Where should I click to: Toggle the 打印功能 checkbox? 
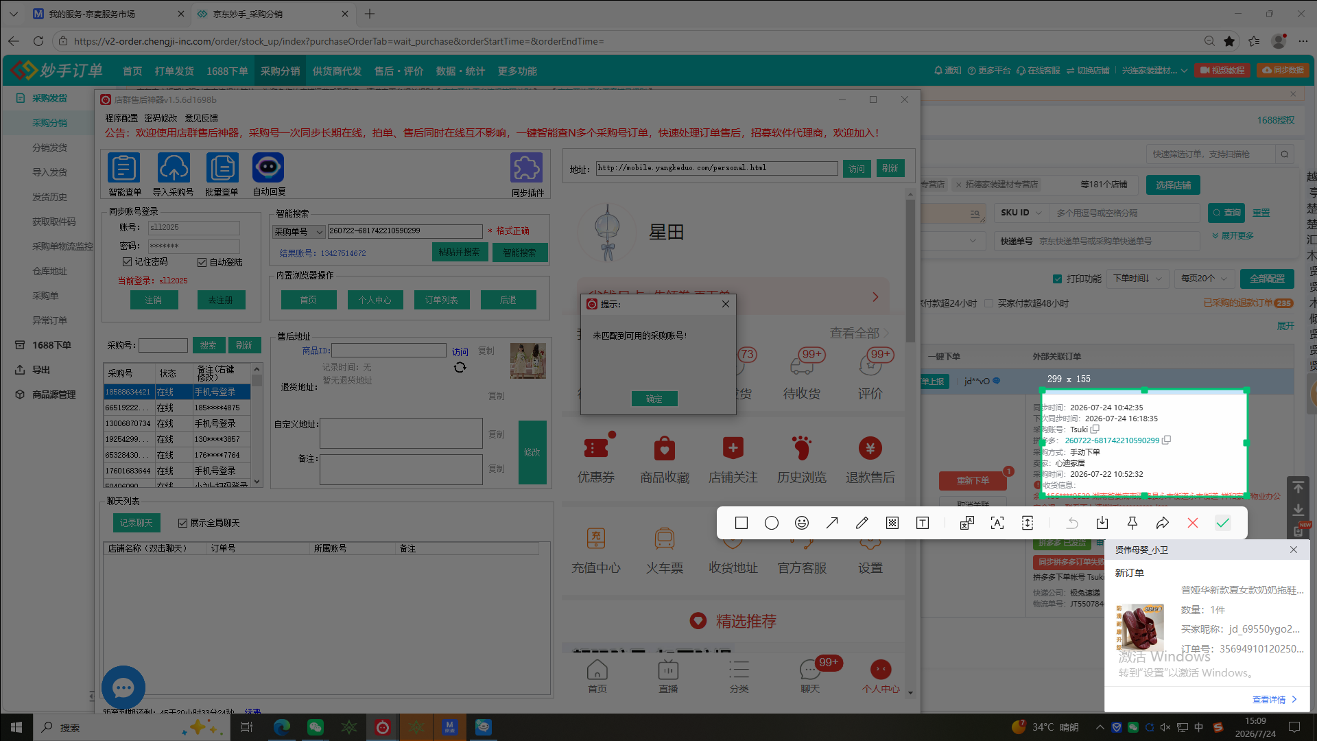[1057, 279]
